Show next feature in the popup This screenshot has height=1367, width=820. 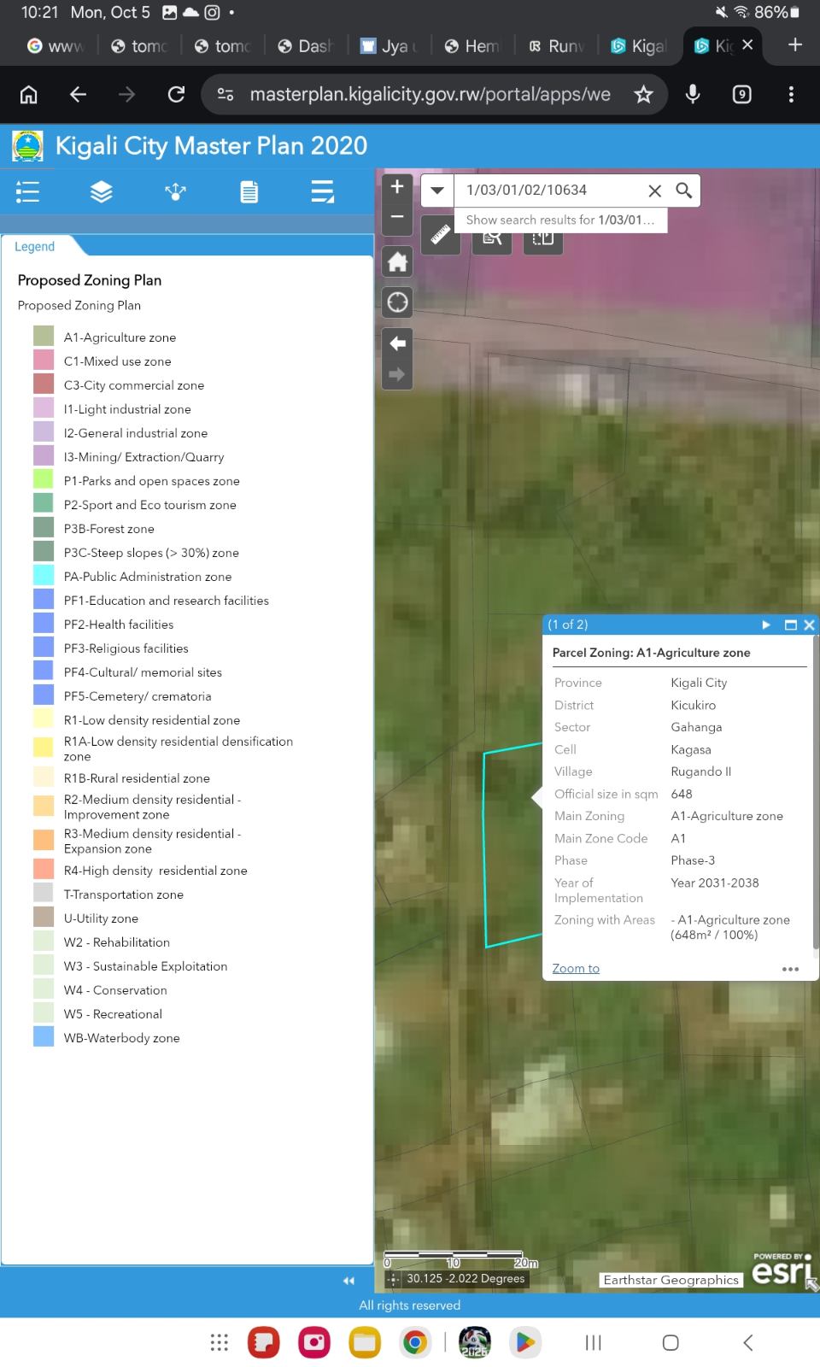point(766,625)
